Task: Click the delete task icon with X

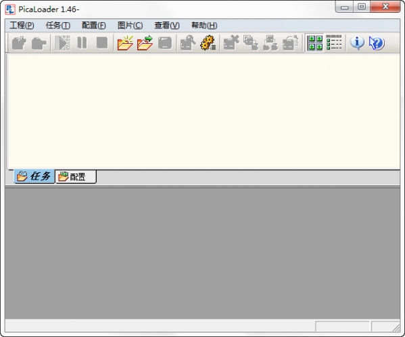Action: point(231,43)
